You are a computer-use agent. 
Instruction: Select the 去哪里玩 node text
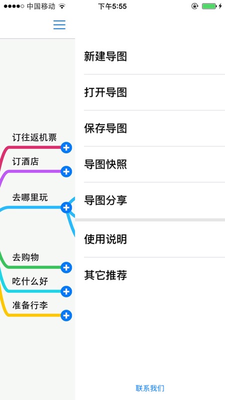(30, 197)
